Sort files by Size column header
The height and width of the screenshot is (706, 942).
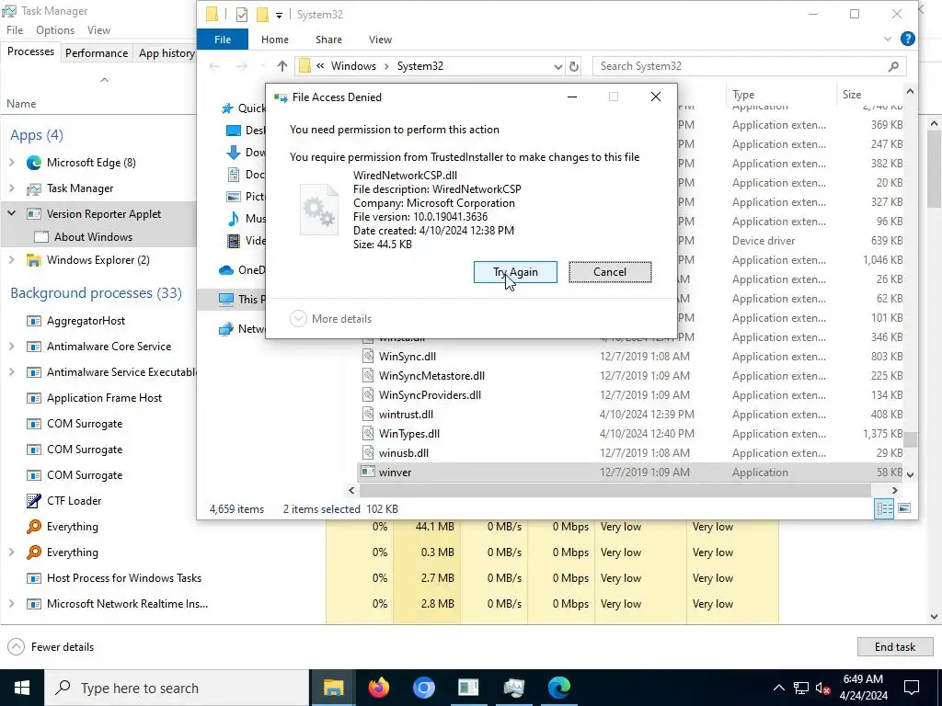pos(869,95)
